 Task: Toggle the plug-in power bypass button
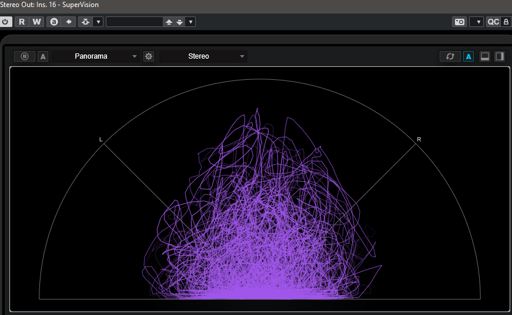tap(5, 22)
